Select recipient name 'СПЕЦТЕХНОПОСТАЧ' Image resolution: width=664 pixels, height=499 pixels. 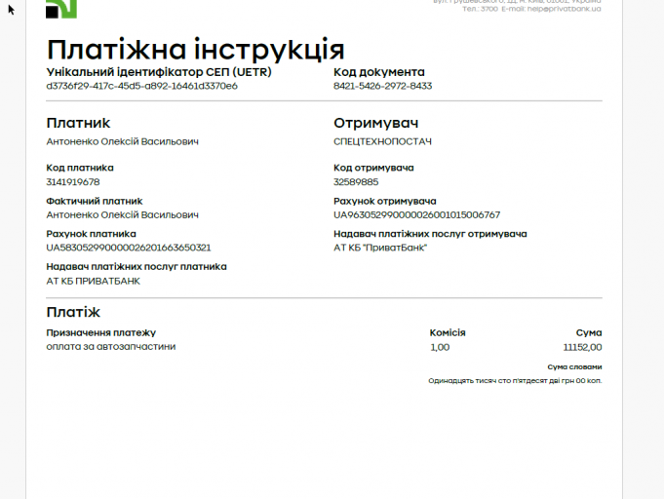383,141
